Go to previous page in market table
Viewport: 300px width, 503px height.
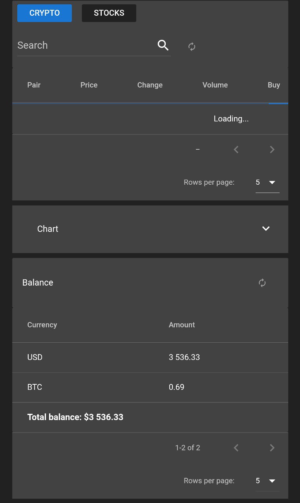click(236, 149)
